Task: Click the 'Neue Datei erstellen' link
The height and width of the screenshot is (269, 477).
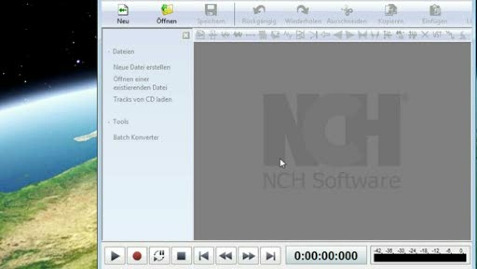Action: pos(142,67)
